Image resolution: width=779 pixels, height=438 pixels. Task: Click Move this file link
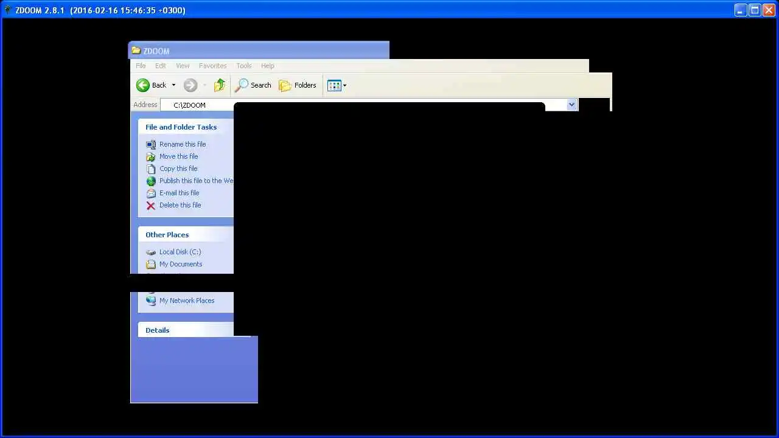[178, 156]
